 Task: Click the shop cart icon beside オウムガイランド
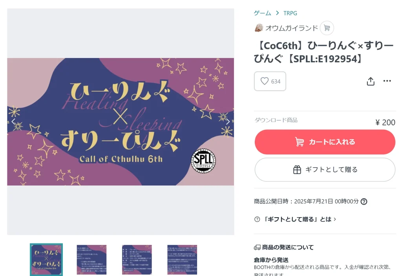click(327, 28)
